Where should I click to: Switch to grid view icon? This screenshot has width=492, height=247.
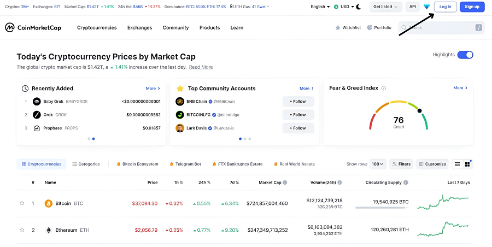(x=467, y=164)
